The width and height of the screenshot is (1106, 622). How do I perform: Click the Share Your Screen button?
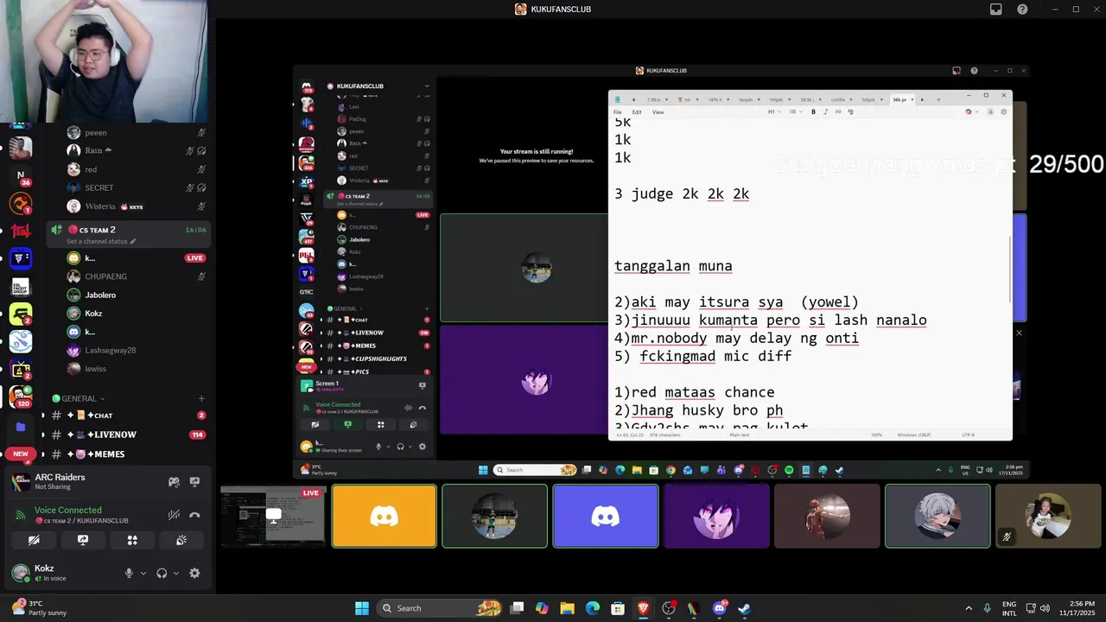(x=83, y=540)
